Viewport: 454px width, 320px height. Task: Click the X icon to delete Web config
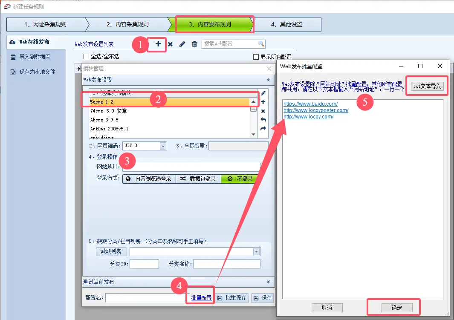point(170,44)
